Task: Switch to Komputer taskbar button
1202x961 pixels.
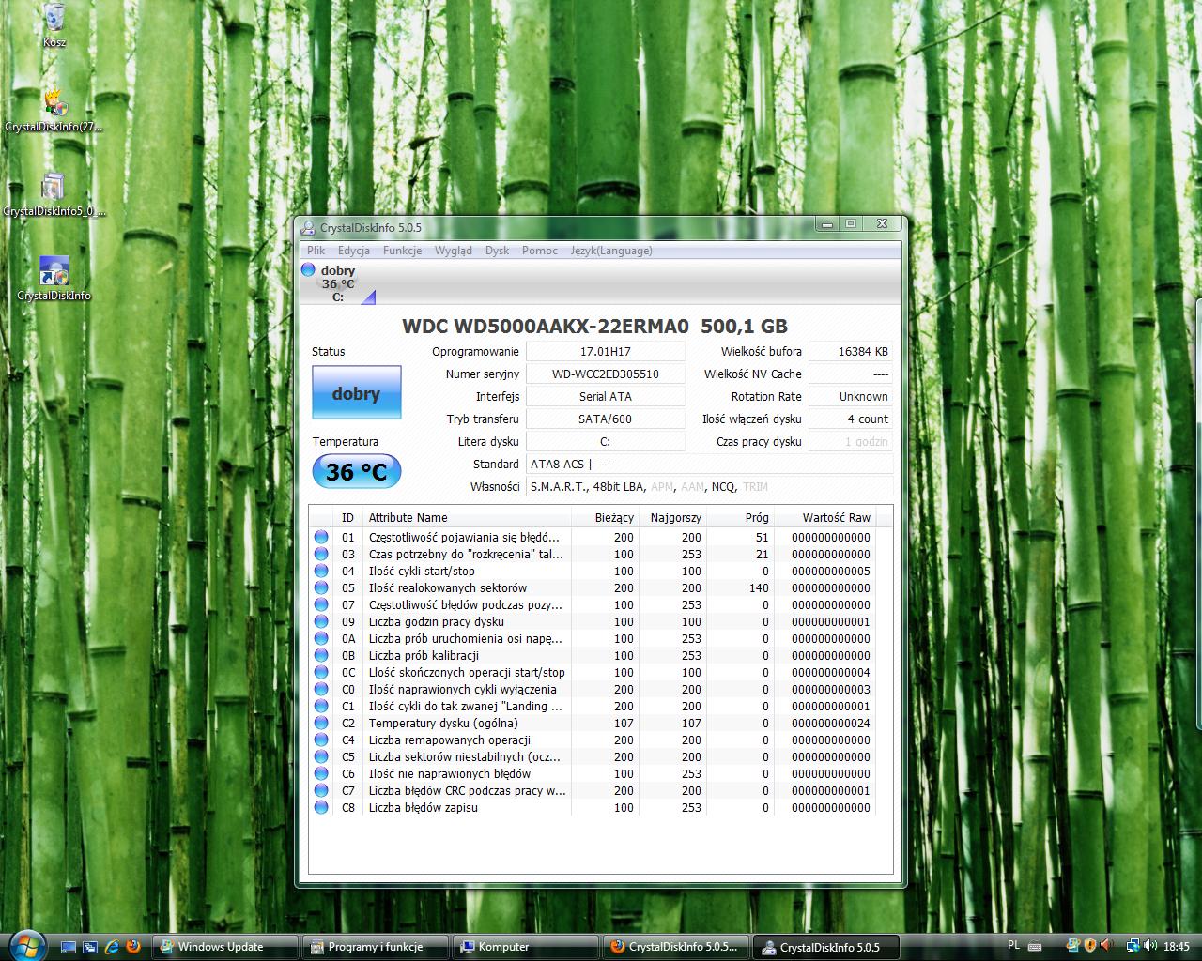Action: [526, 947]
